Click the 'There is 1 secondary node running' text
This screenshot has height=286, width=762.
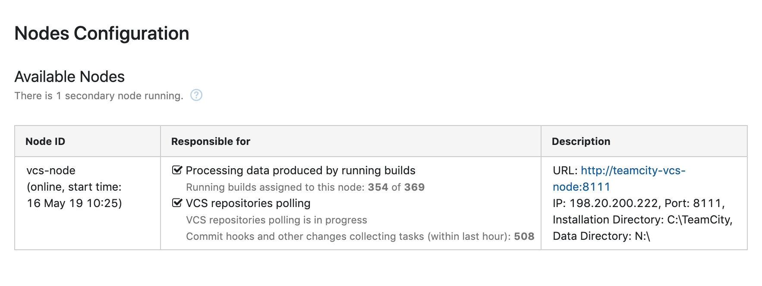pos(99,96)
